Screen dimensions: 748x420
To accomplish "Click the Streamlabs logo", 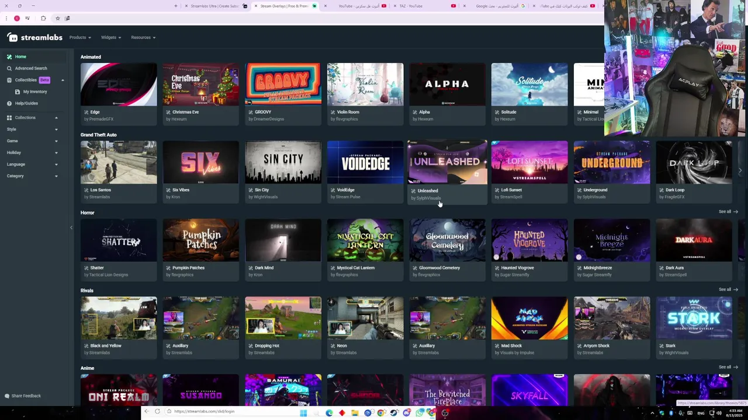I will pyautogui.click(x=35, y=37).
